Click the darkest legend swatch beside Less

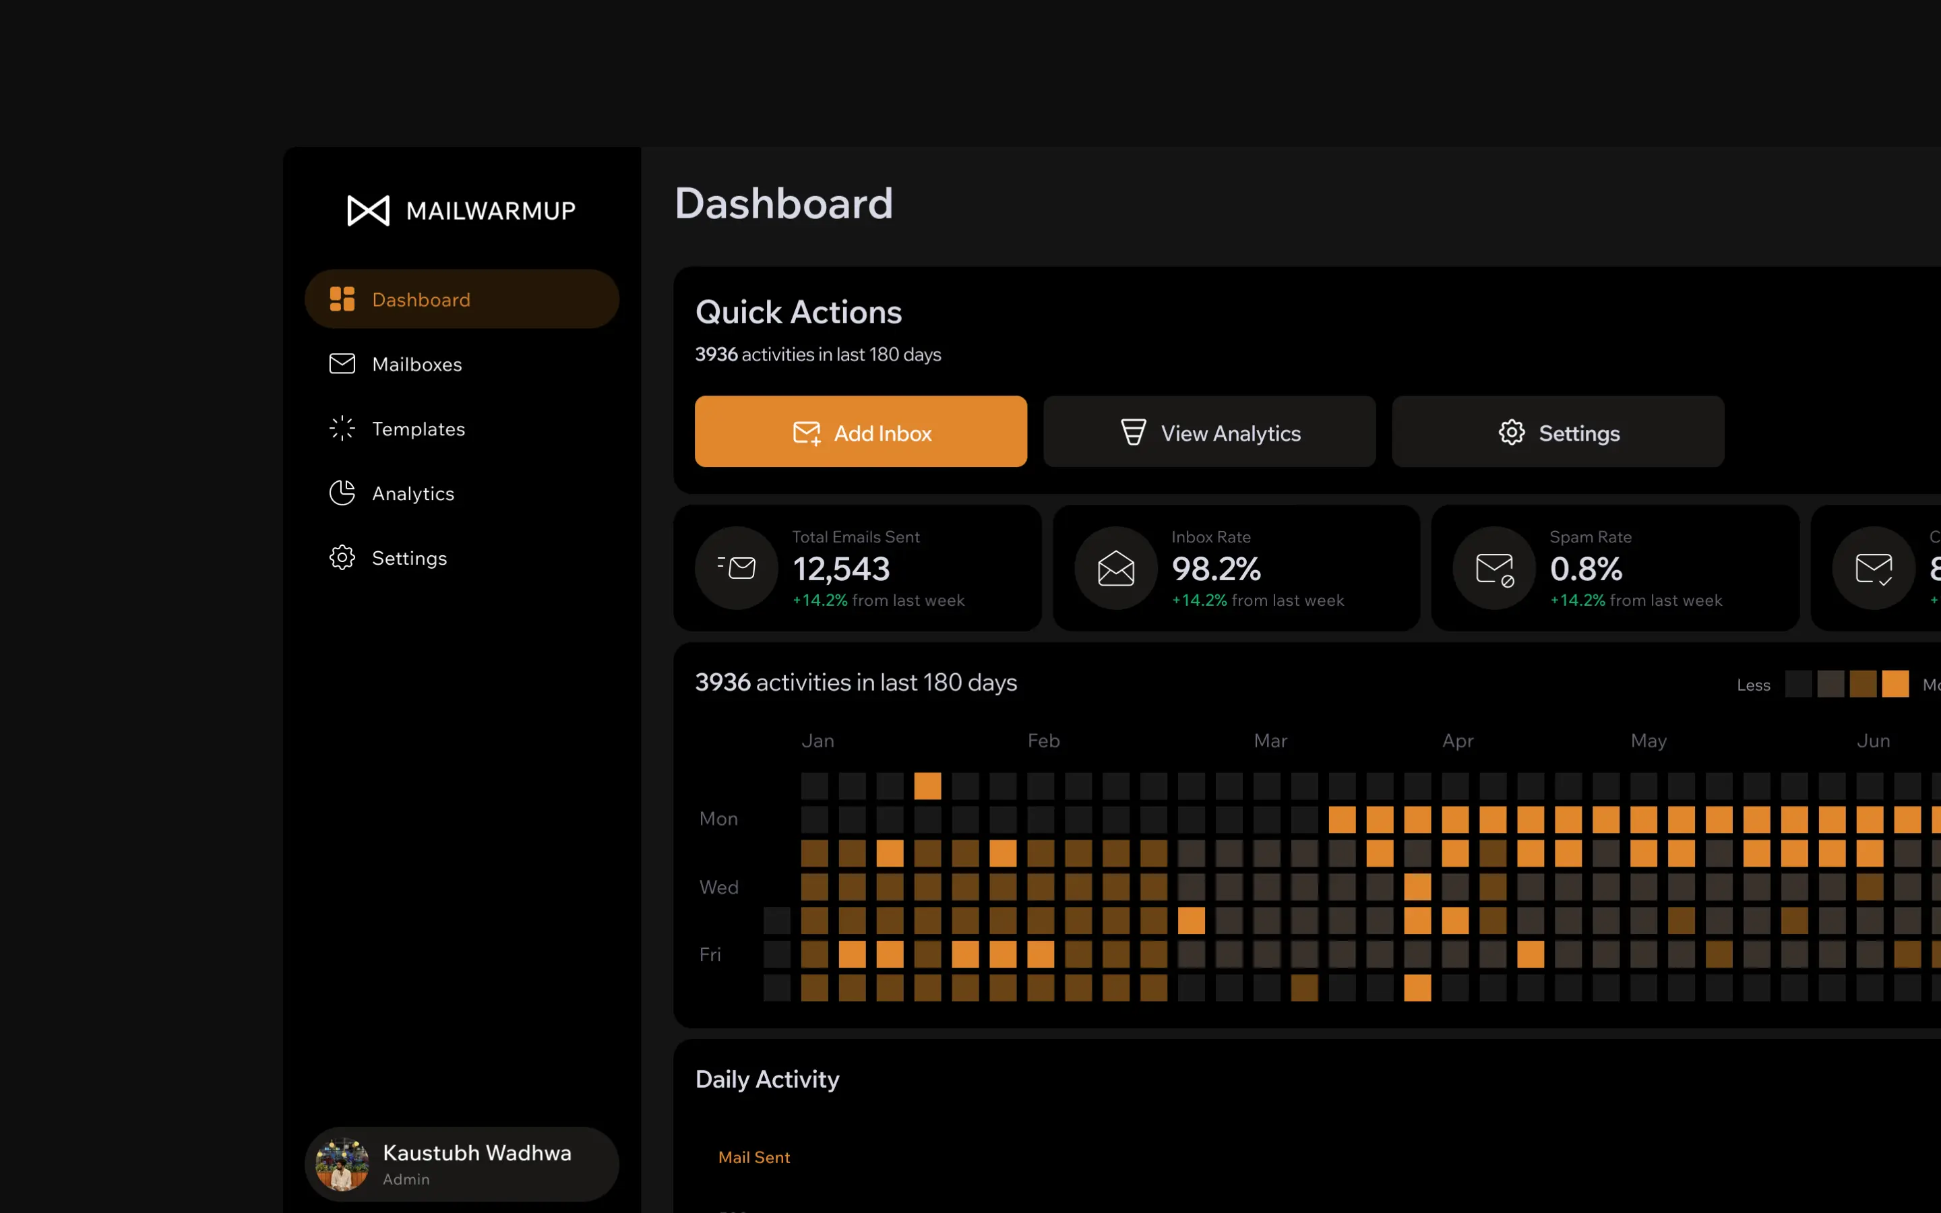pos(1798,684)
